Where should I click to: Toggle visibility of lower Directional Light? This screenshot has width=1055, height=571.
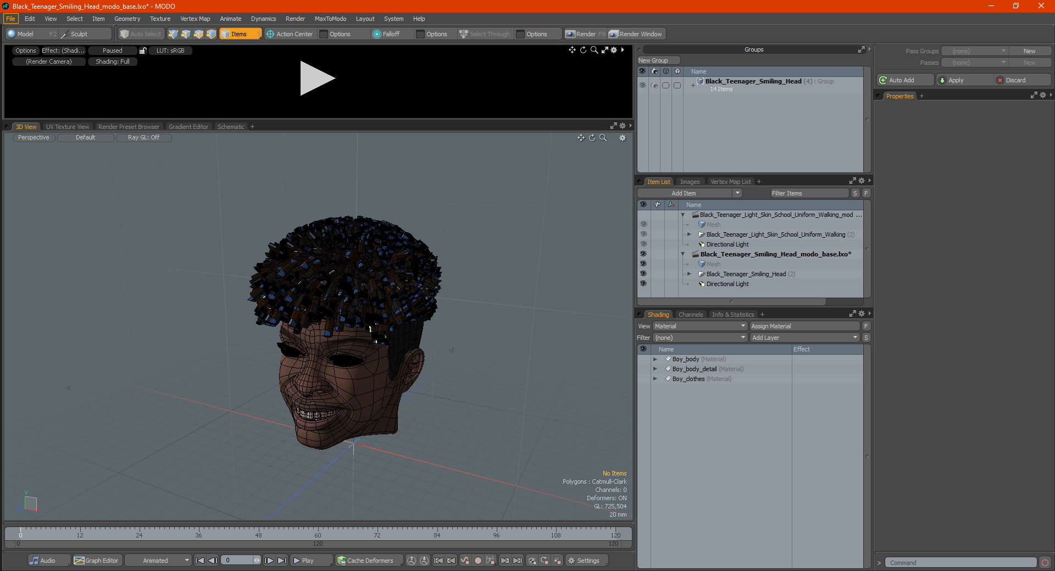tap(643, 284)
